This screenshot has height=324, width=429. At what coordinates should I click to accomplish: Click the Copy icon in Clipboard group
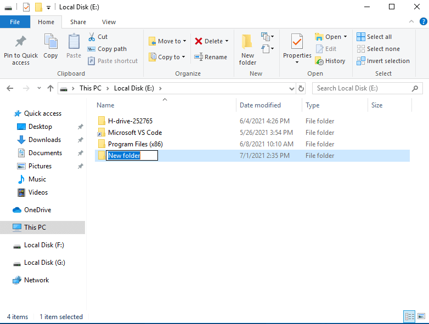[x=50, y=42]
